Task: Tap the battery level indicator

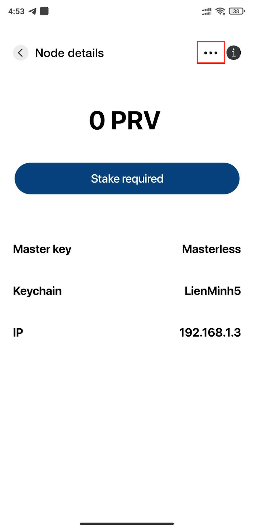Action: click(236, 11)
